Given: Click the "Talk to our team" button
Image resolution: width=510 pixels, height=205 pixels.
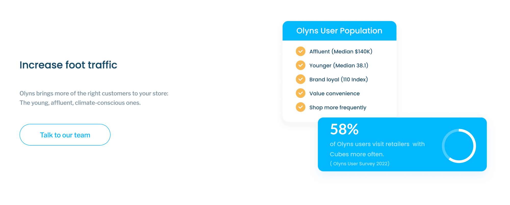Looking at the screenshot, I should pyautogui.click(x=65, y=135).
